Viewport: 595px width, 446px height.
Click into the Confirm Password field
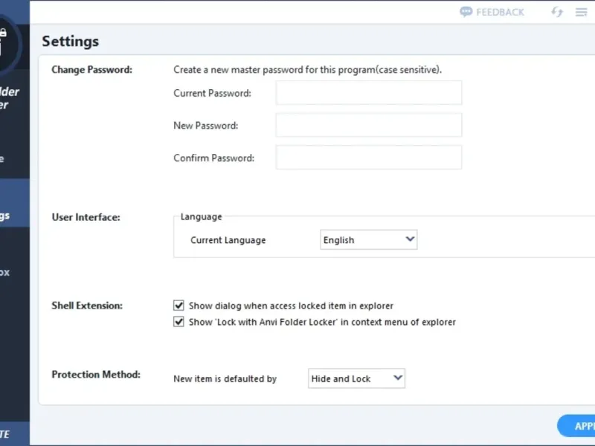[x=368, y=158]
